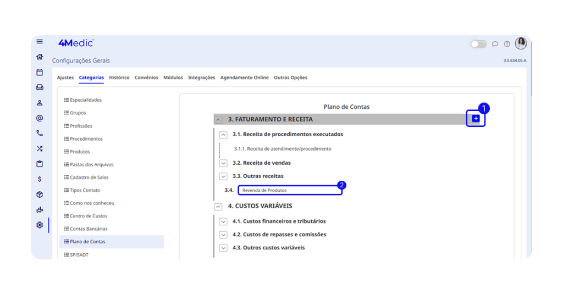This screenshot has height=295, width=563.
Task: Click the phone icon in sidebar
Action: click(x=40, y=133)
